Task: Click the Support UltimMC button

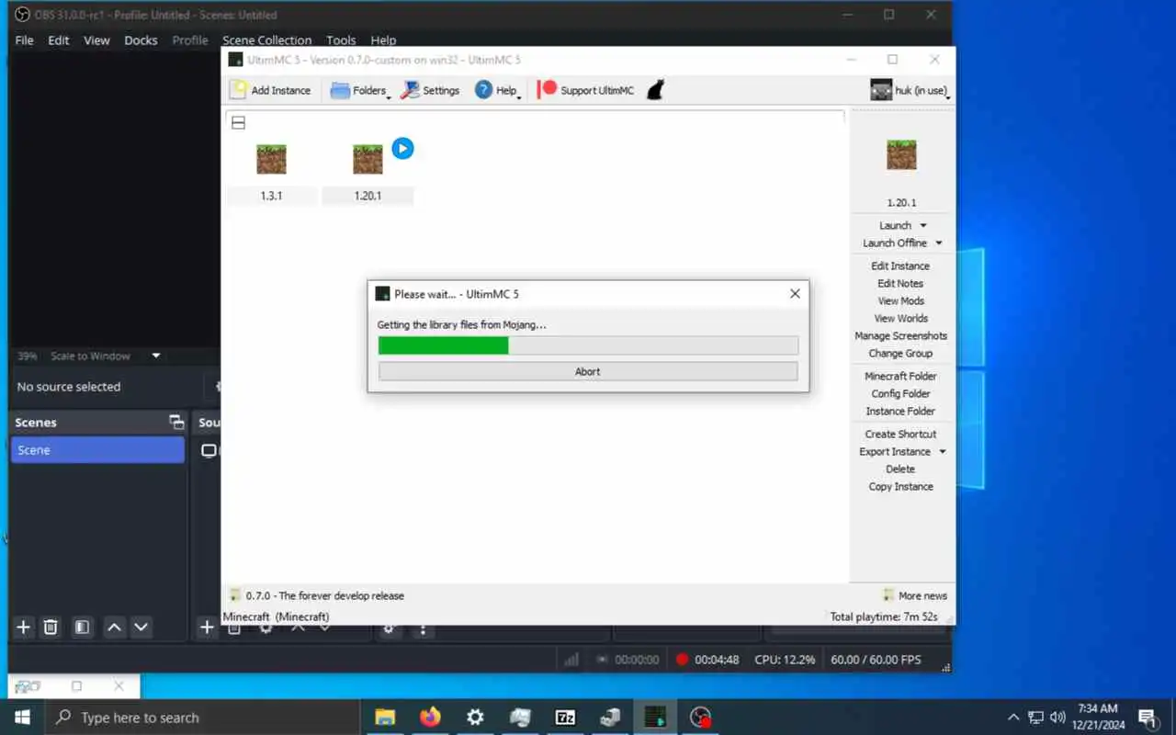Action: [x=586, y=90]
